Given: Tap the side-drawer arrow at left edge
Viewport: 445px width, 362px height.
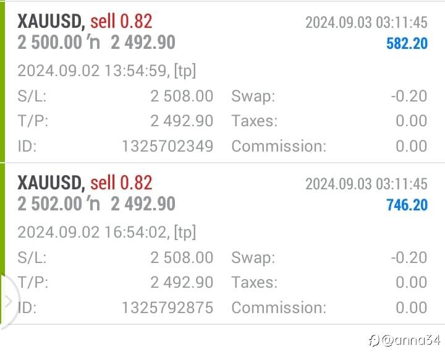Looking at the screenshot, I should (x=8, y=301).
